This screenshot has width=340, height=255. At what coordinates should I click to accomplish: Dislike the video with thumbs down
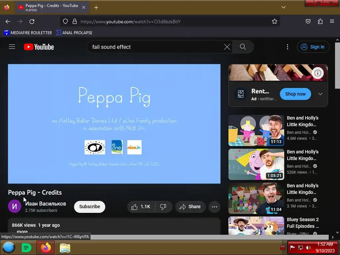pos(163,207)
